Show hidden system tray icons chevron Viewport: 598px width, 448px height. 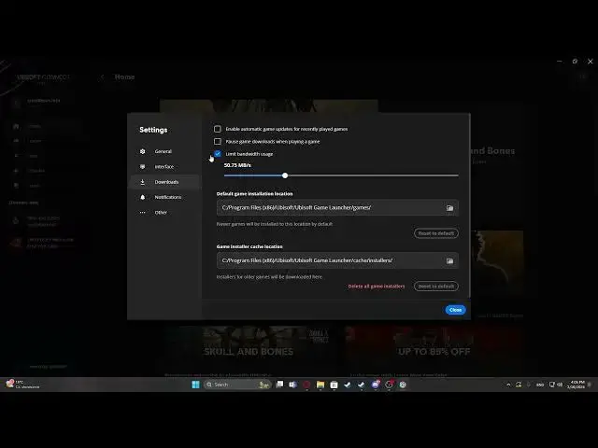508,385
